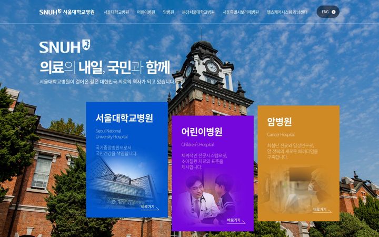Click 바로가기 link on the orange 암병원 card

(x=322, y=210)
